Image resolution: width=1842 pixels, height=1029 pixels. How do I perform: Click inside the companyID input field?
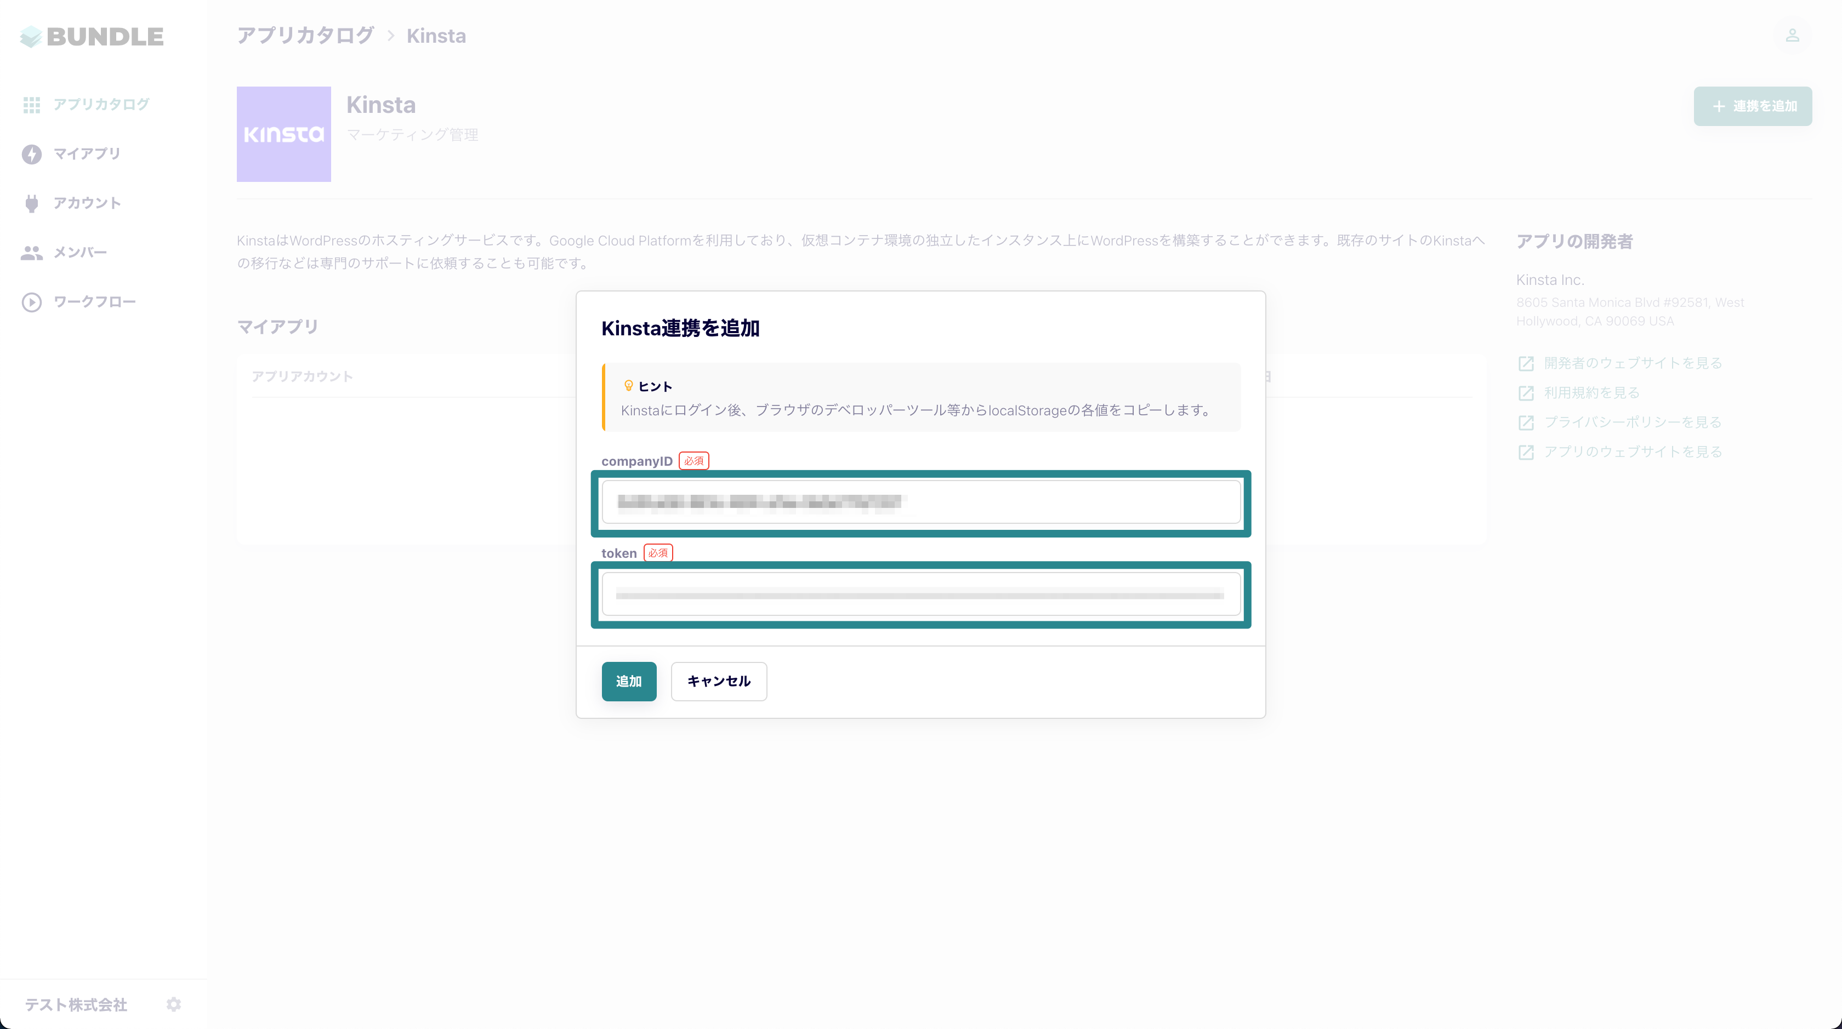(x=921, y=502)
